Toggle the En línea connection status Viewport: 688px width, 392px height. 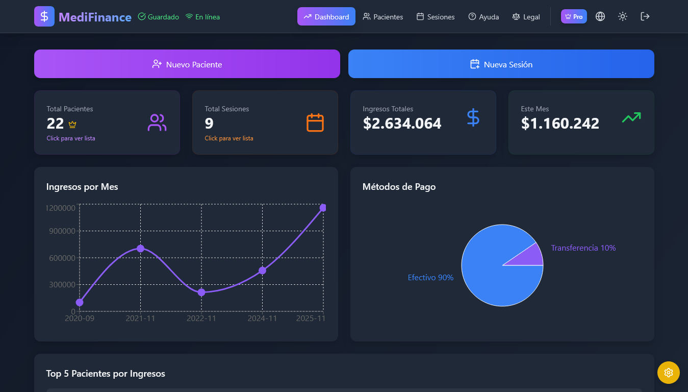[x=202, y=17]
